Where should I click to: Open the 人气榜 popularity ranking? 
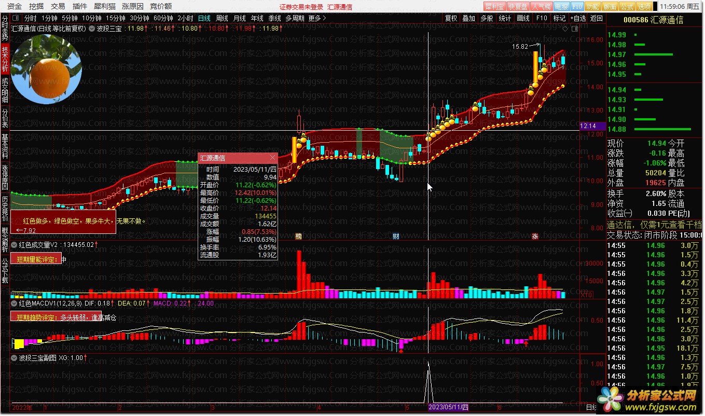pos(541,7)
